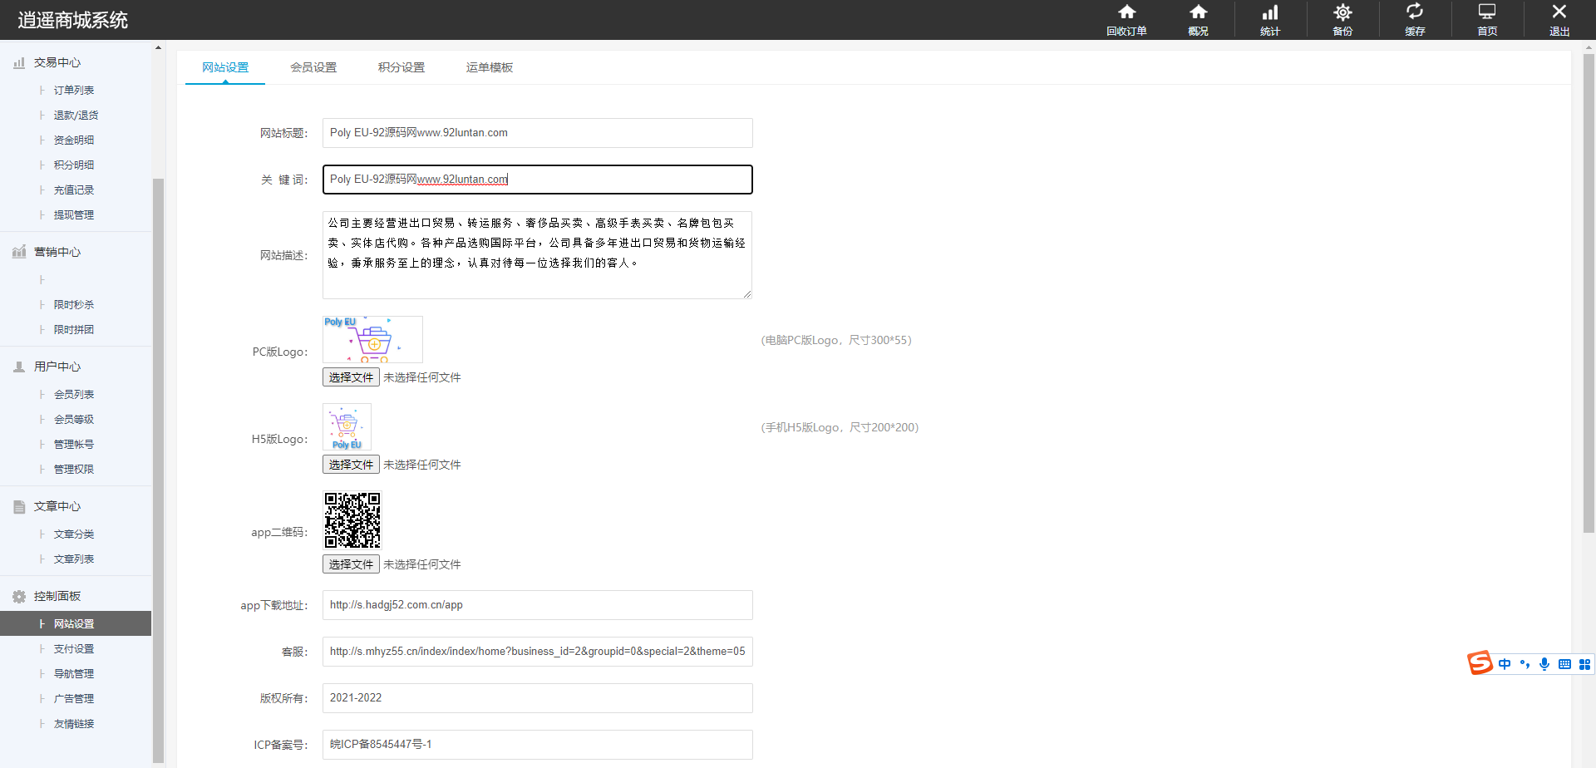The height and width of the screenshot is (768, 1596).
Task: Toggle Sogou punctuation mode icon
Action: pyautogui.click(x=1525, y=664)
